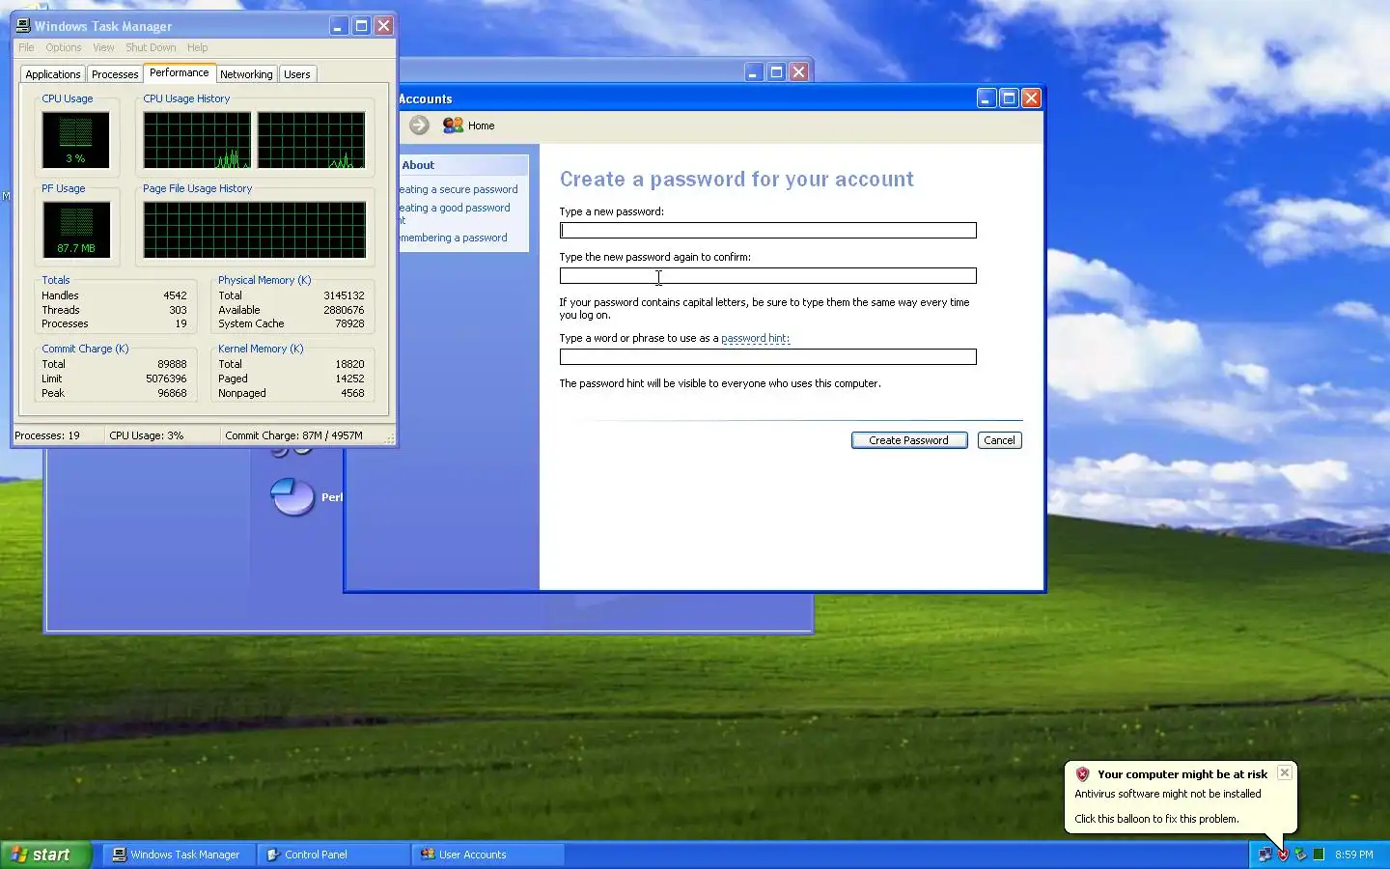Click the Safely Remove Hardware tray icon
The image size is (1390, 869).
point(1300,855)
